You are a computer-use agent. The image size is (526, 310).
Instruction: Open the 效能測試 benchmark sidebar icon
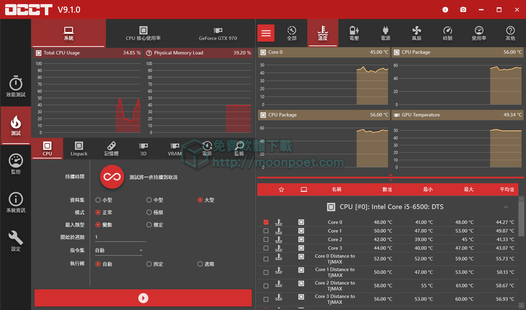(16, 86)
